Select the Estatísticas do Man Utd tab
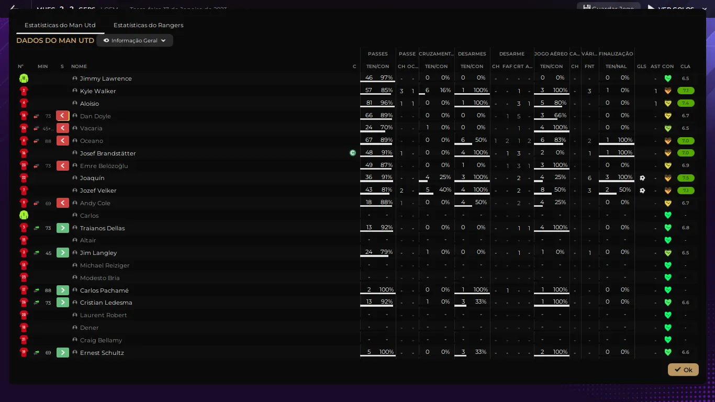715x402 pixels. [x=60, y=25]
